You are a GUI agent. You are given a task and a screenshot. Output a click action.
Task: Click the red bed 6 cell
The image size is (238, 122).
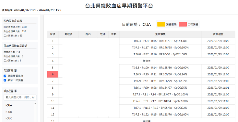click(x=53, y=74)
